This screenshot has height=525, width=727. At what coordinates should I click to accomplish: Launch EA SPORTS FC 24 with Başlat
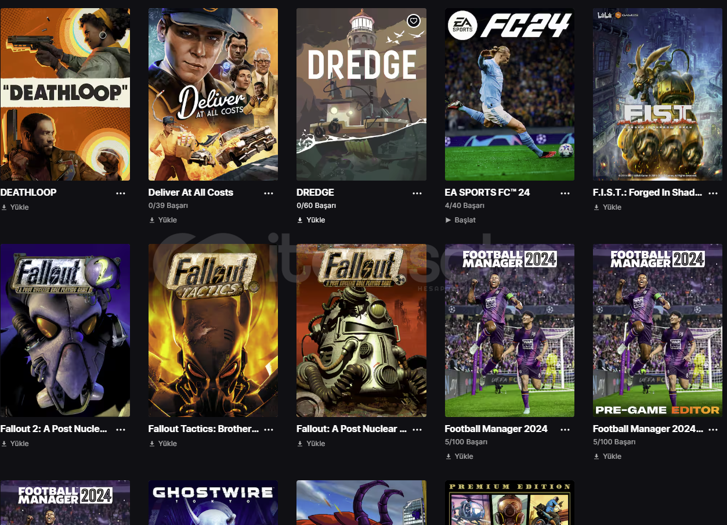[460, 220]
